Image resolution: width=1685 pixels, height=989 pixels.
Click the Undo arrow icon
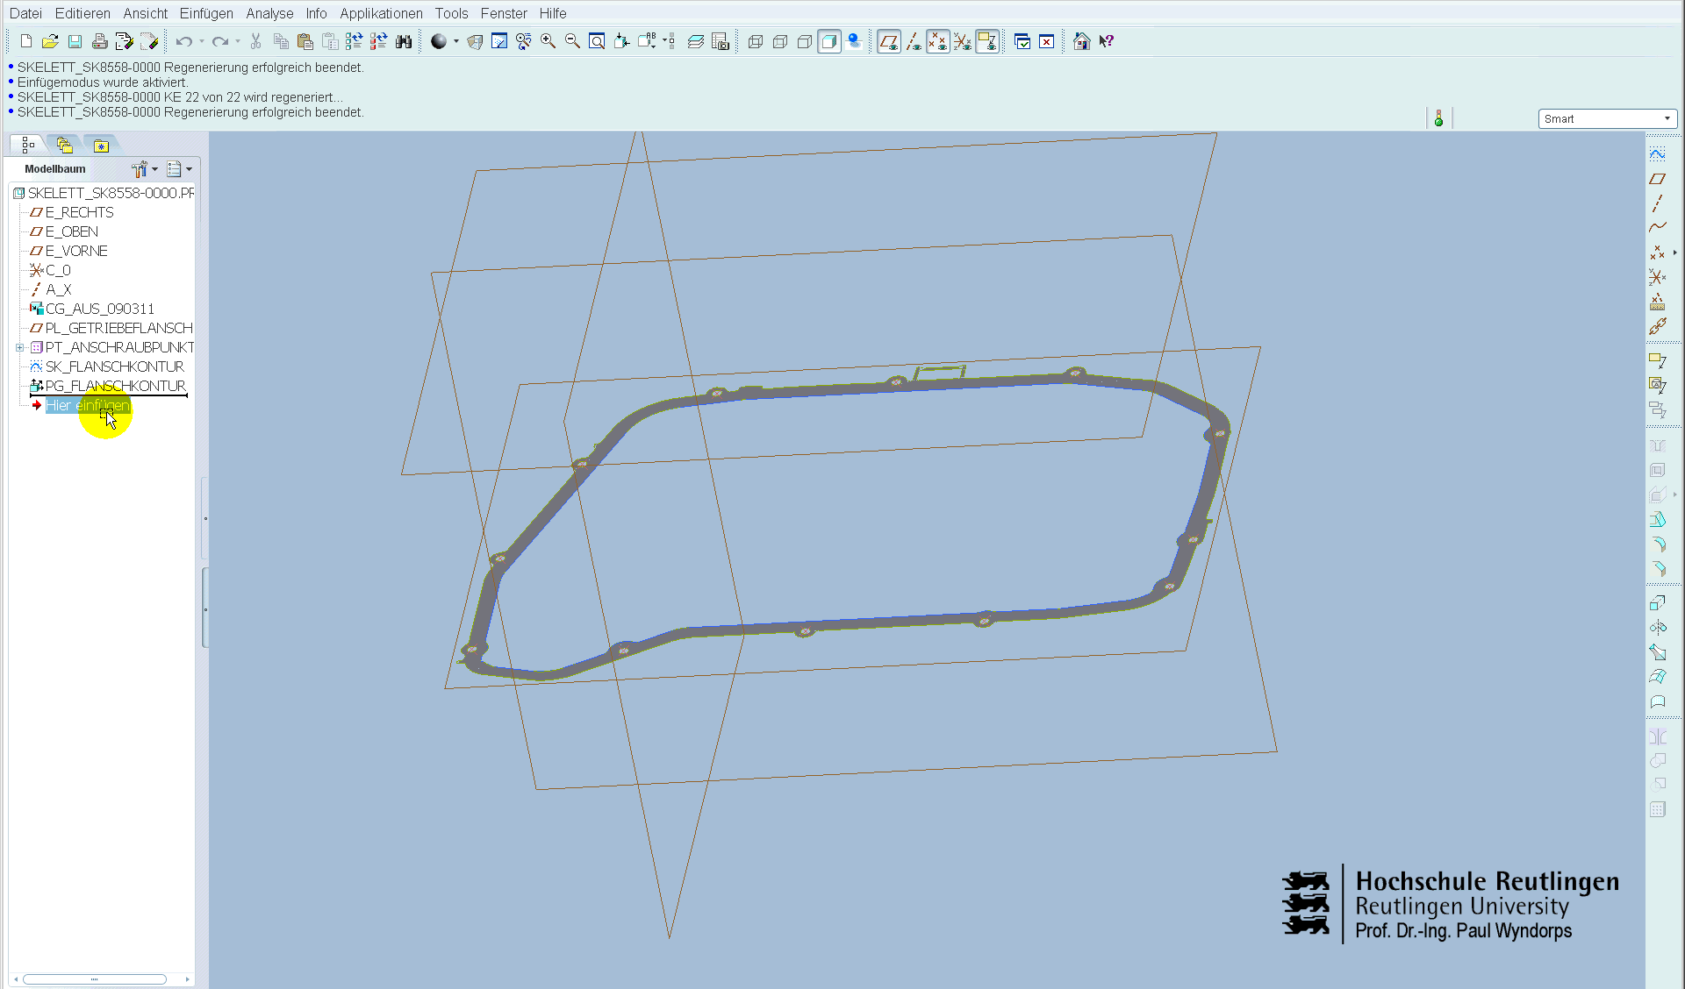[183, 41]
